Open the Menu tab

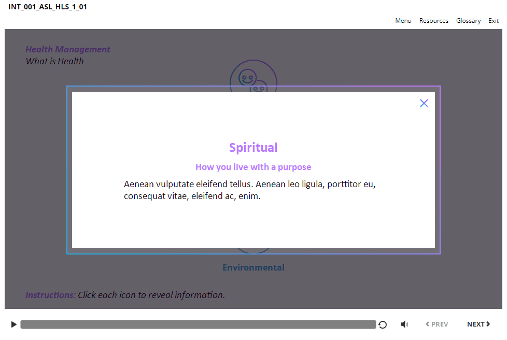(x=403, y=21)
